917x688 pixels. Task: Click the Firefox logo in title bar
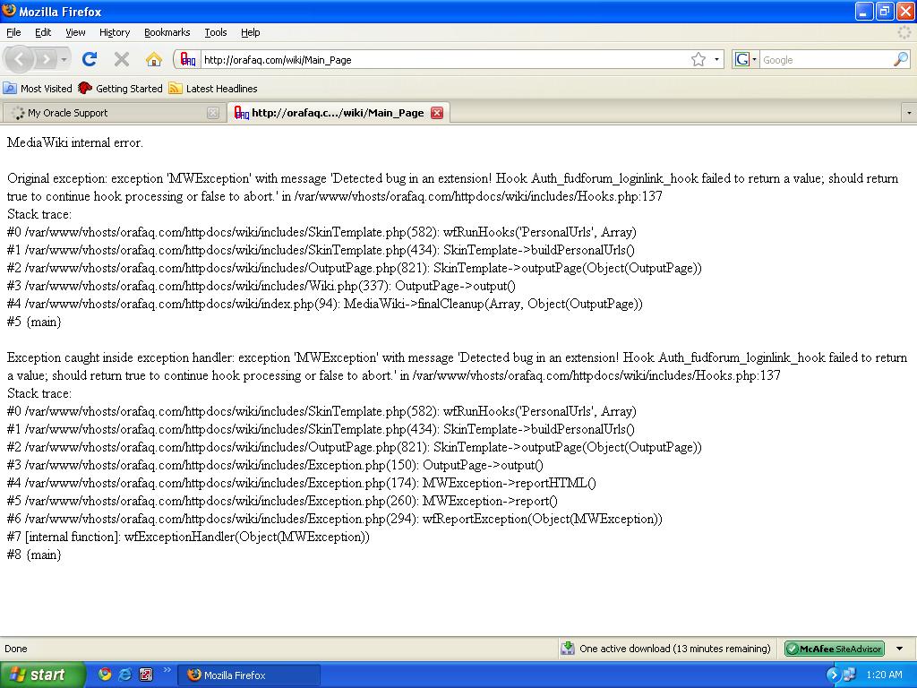pos(9,11)
